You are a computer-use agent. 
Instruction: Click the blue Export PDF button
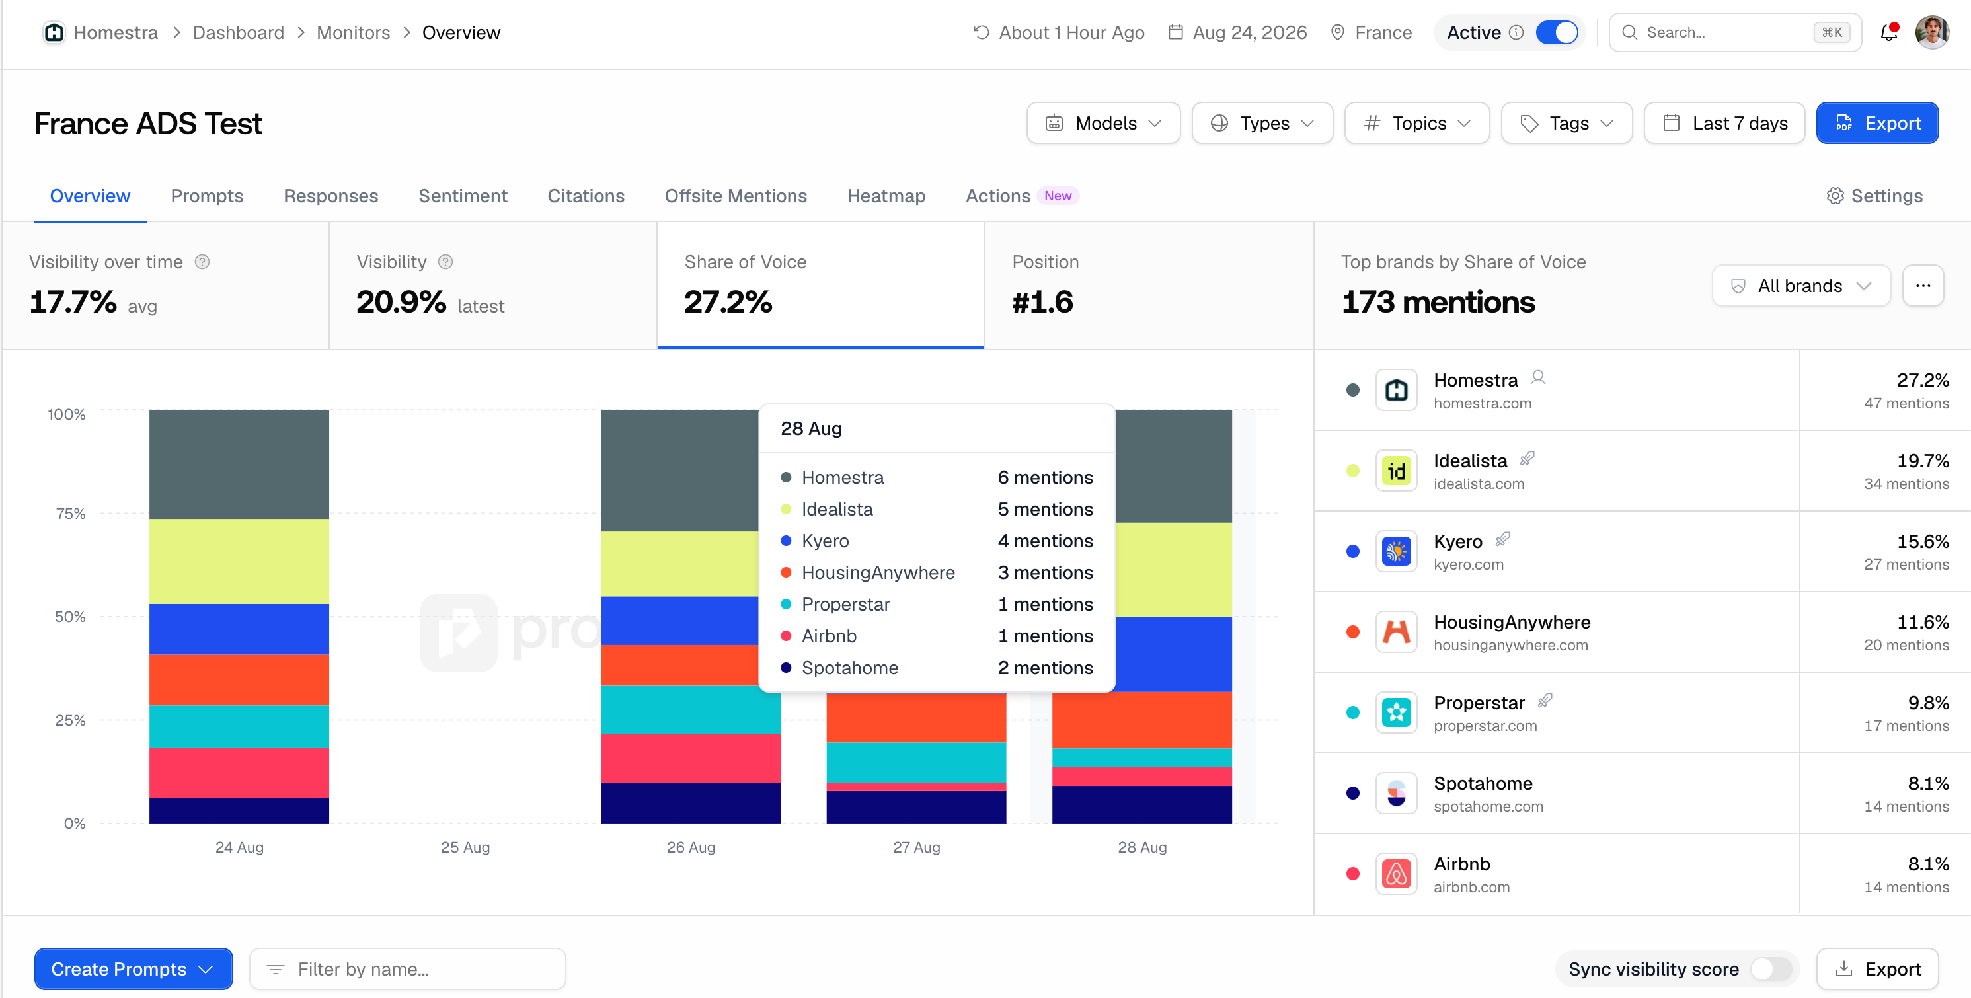1878,123
